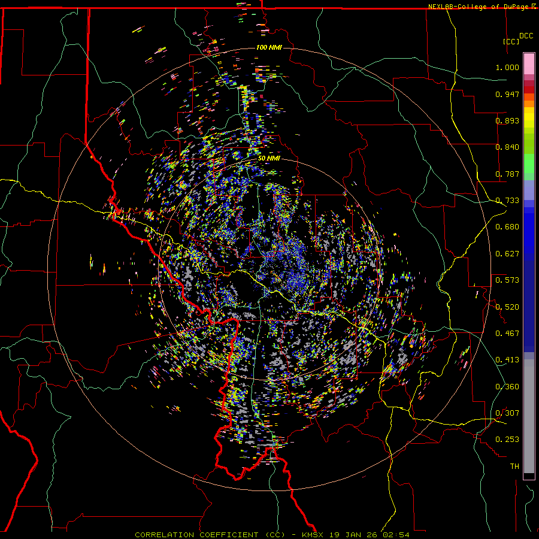Click the 0.680 legend value
This screenshot has width=539, height=539.
507,227
